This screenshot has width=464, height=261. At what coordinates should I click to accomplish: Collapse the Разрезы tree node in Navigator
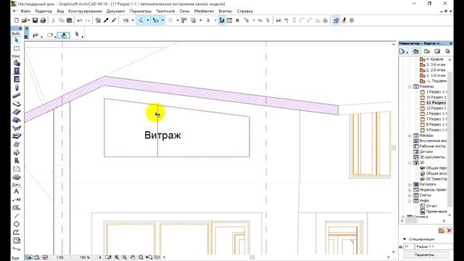coord(410,87)
